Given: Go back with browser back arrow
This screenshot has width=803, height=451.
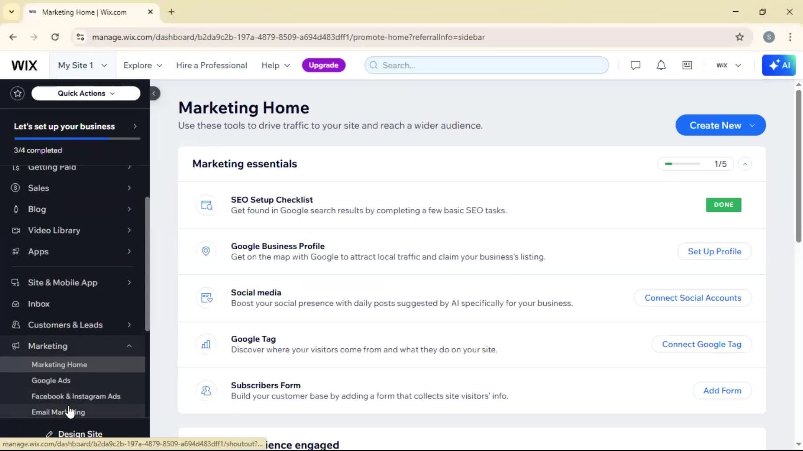Looking at the screenshot, I should pyautogui.click(x=13, y=37).
